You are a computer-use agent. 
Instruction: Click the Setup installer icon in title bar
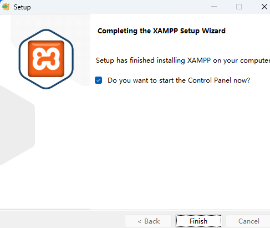6,7
